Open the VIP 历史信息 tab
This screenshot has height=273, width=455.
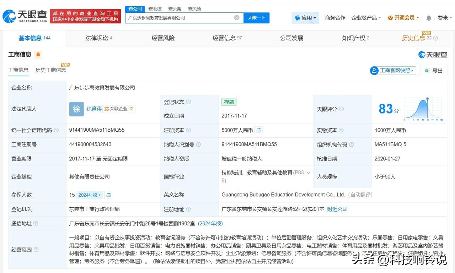coord(417,38)
